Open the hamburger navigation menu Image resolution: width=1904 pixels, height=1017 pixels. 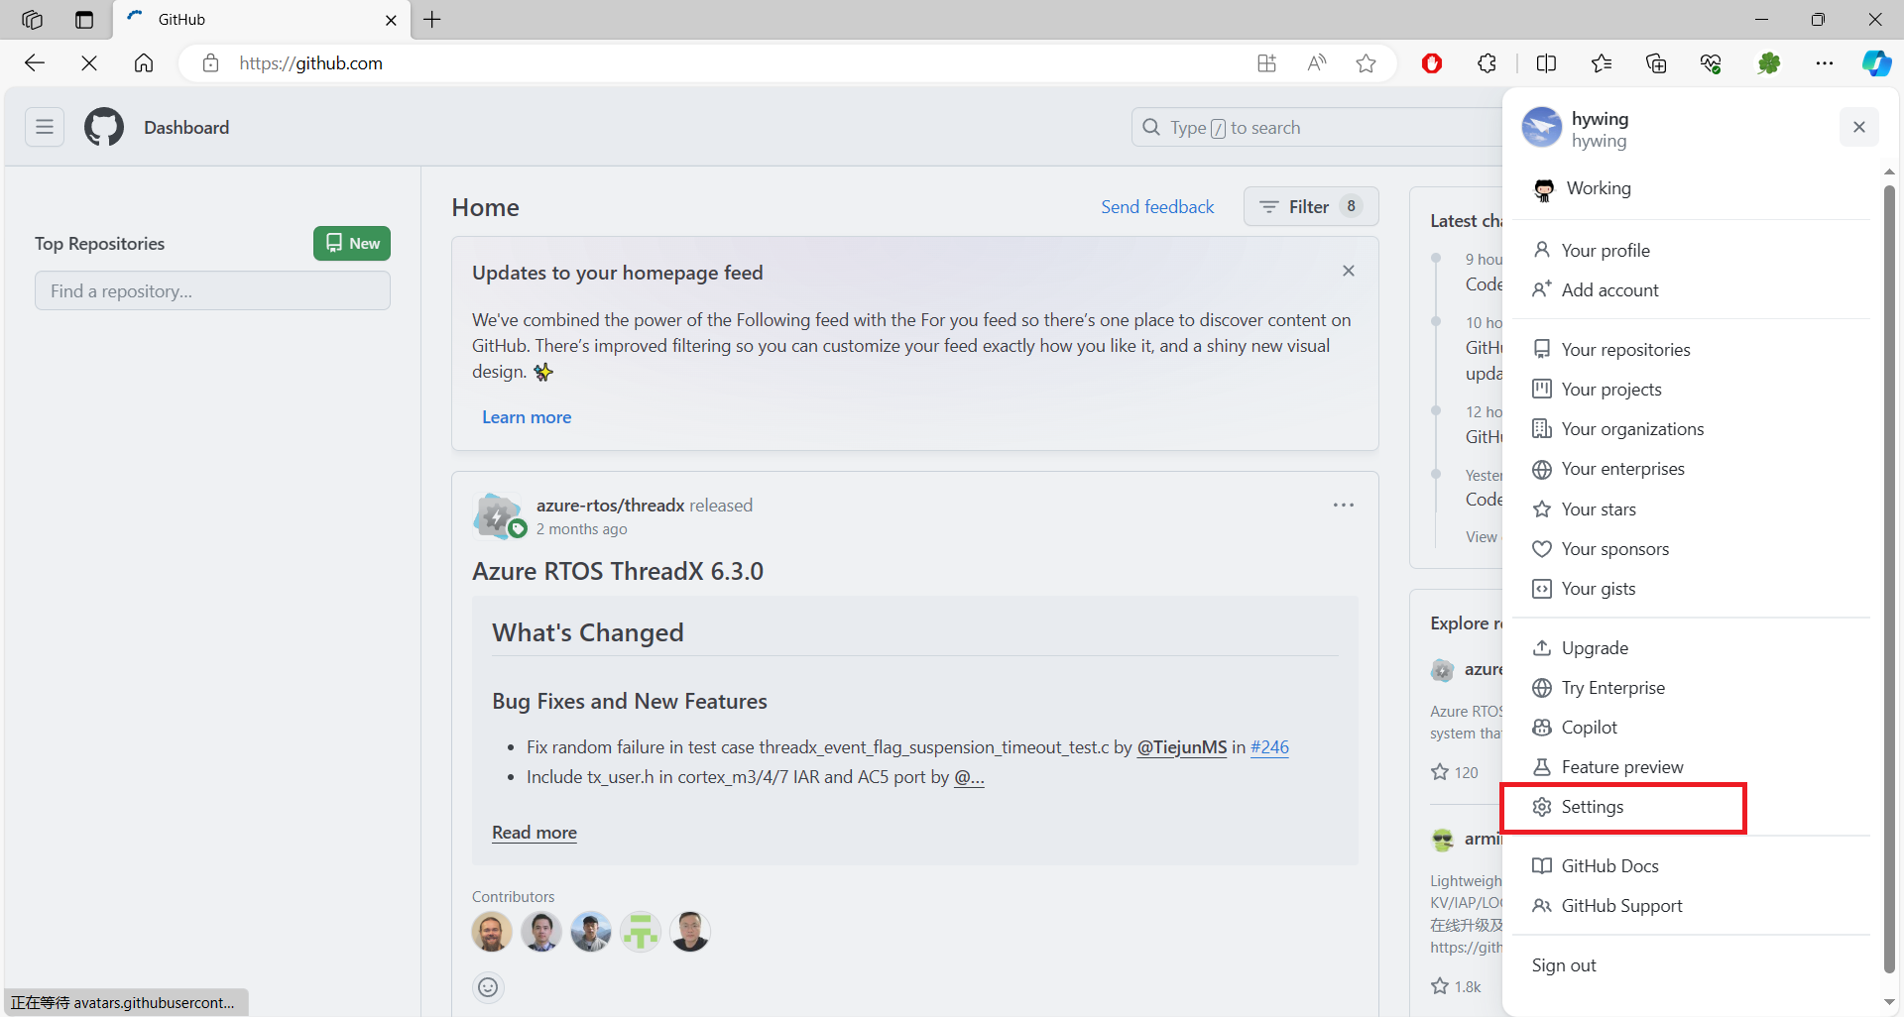click(x=45, y=127)
